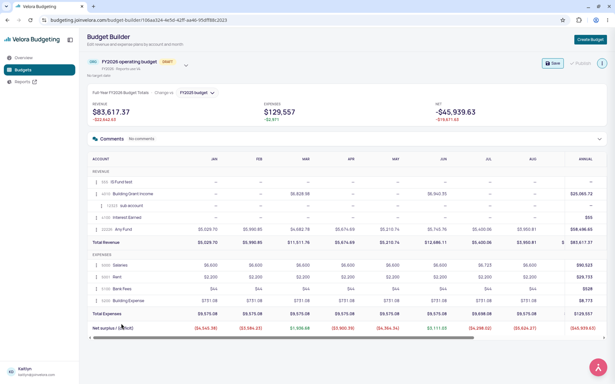
Task: Click the Building Grant Income March cell $6,828.98
Action: [x=300, y=194]
